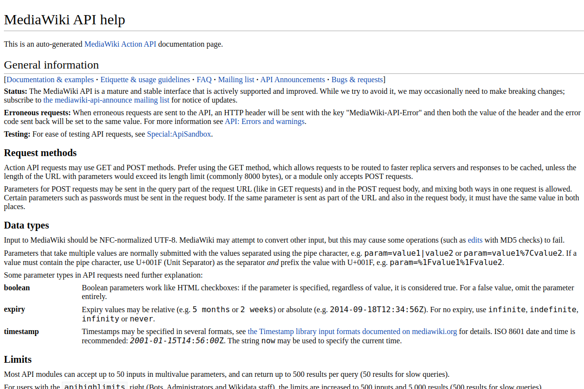The image size is (584, 389).
Task: Open Etiquette & usage guidelines link
Action: (x=145, y=79)
